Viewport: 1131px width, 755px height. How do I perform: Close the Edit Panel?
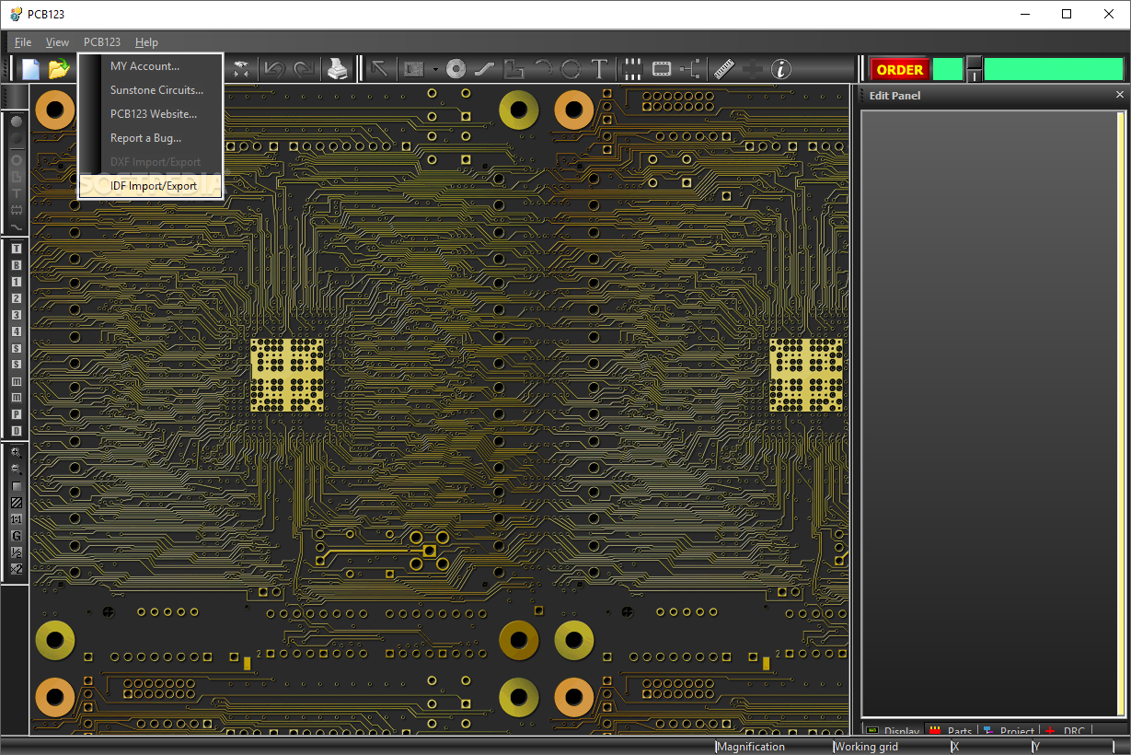[x=1119, y=95]
